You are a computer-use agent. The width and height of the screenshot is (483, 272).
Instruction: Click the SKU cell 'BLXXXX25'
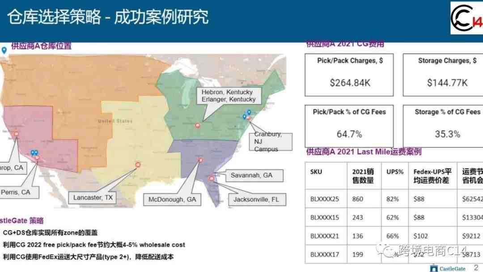(x=324, y=199)
